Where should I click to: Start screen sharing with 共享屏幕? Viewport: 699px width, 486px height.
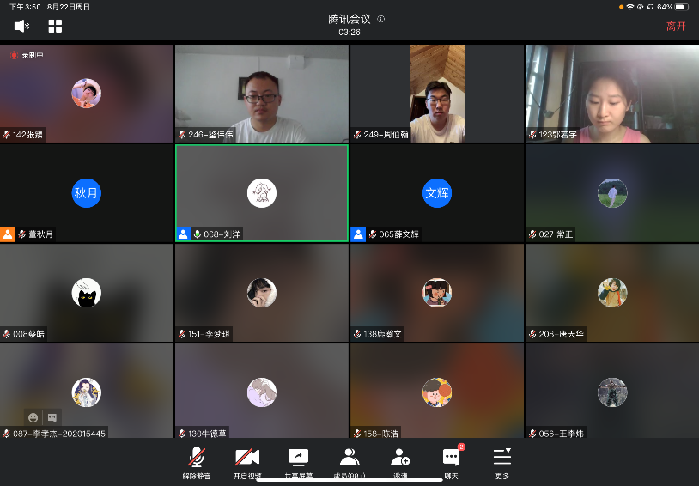coord(298,462)
